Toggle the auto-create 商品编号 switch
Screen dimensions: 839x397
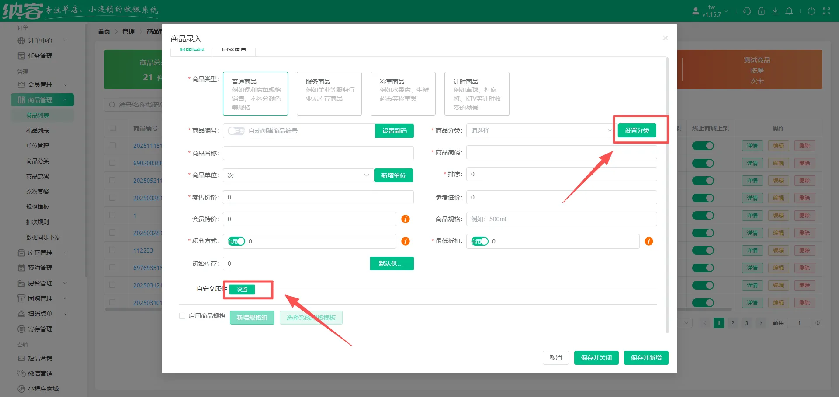236,131
